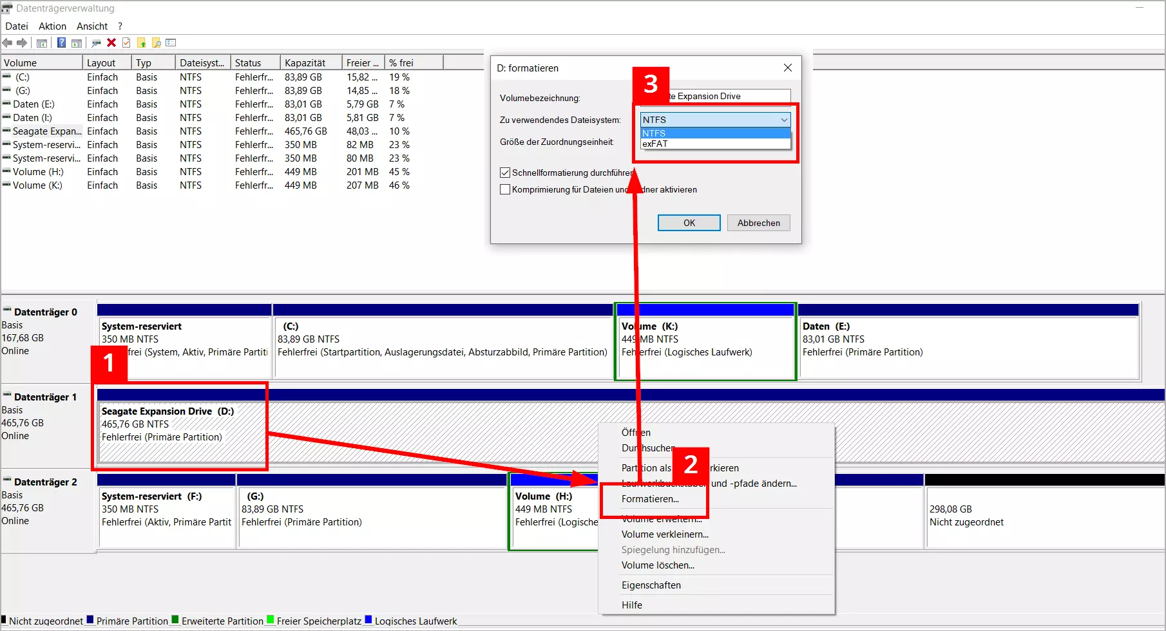Sort by the Layout column header

tap(107, 63)
